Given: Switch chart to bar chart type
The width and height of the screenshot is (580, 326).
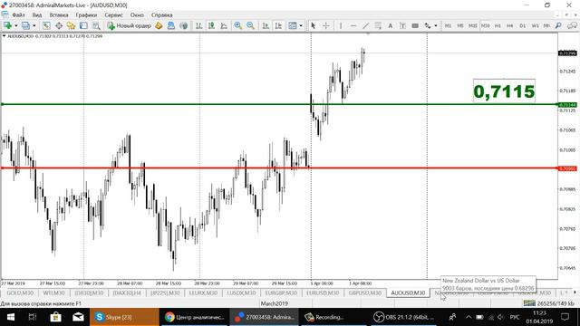Looking at the screenshot, I should (198, 25).
